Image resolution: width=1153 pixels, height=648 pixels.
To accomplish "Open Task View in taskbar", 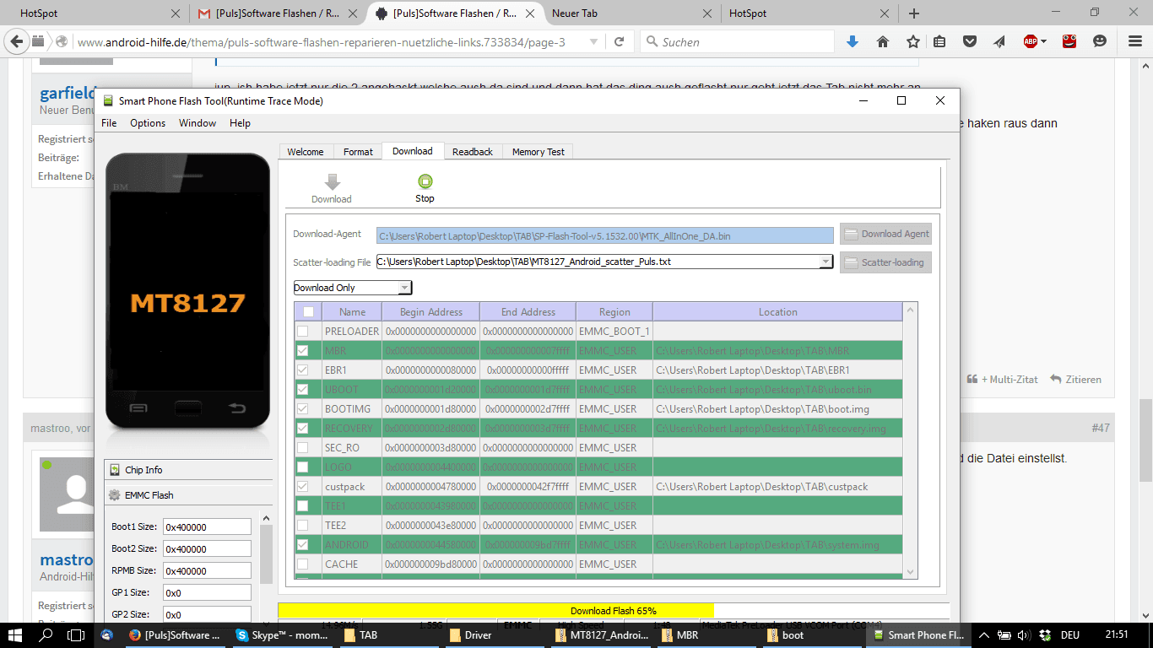I will (x=76, y=634).
